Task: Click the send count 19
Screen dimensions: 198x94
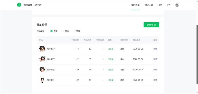Action: [x=90, y=80]
